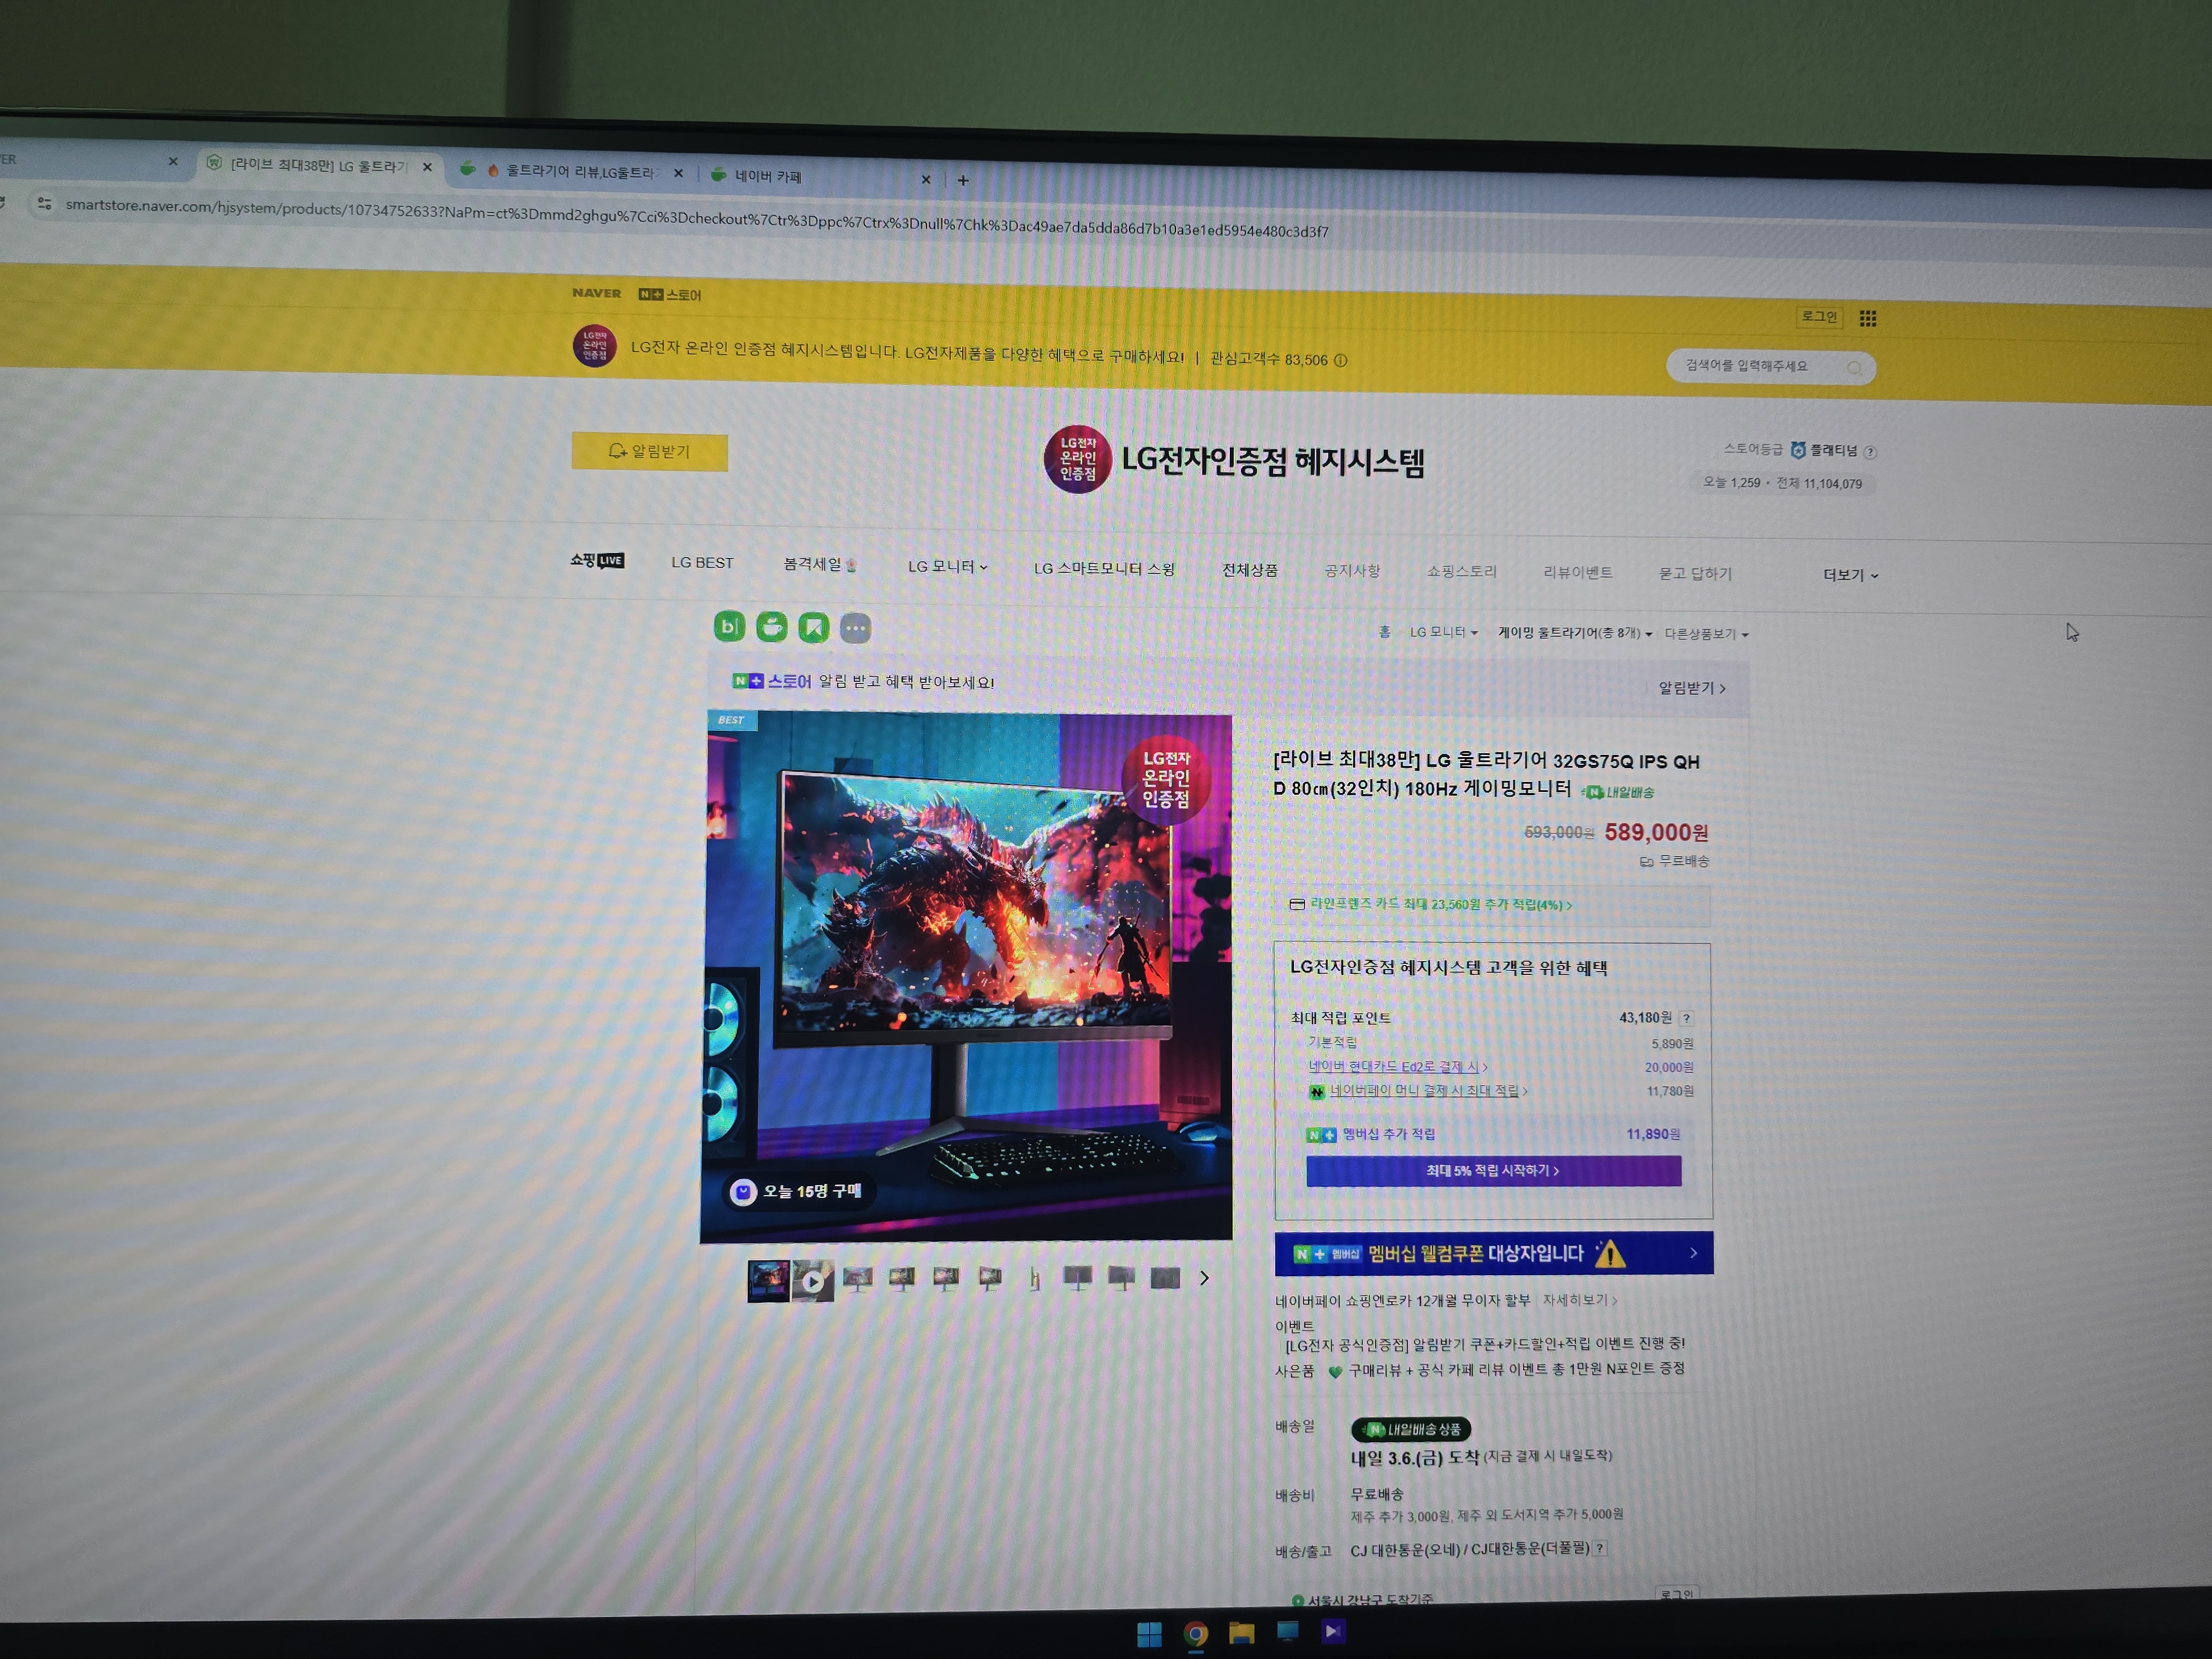
Task: Open the 전체상품 menu
Action: tap(1250, 570)
